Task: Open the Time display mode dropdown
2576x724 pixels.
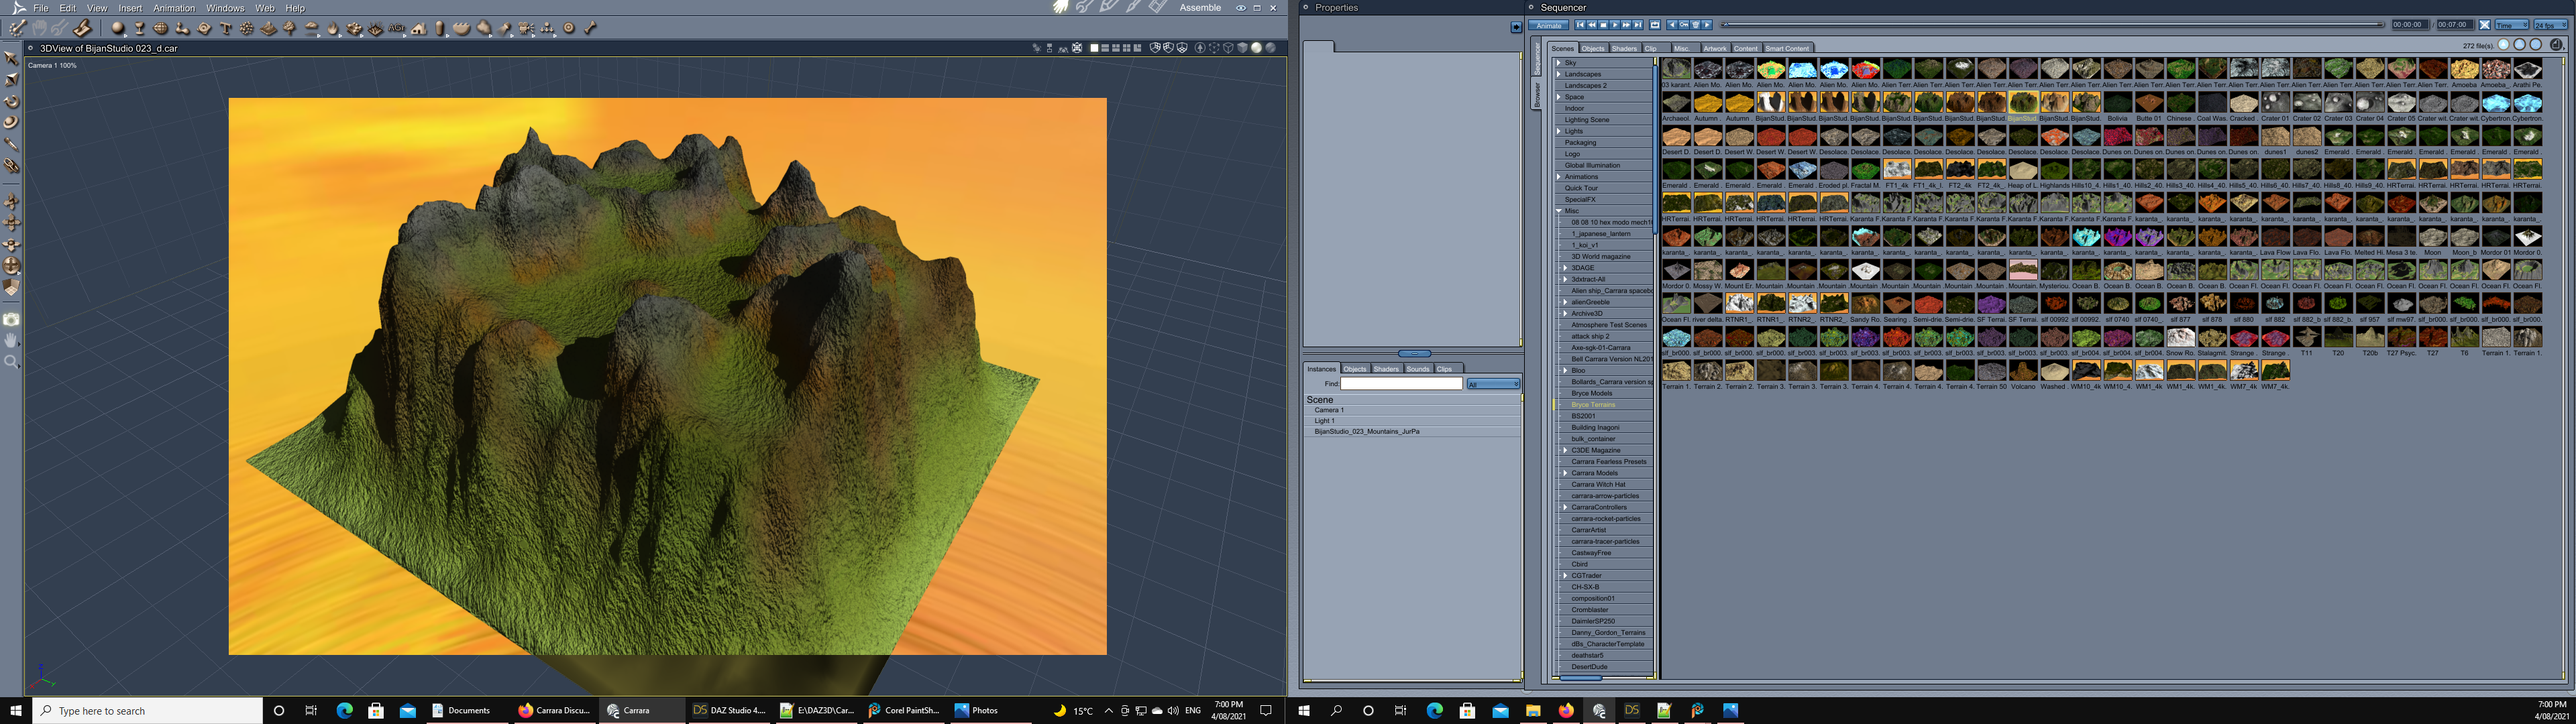Action: [x=2512, y=25]
